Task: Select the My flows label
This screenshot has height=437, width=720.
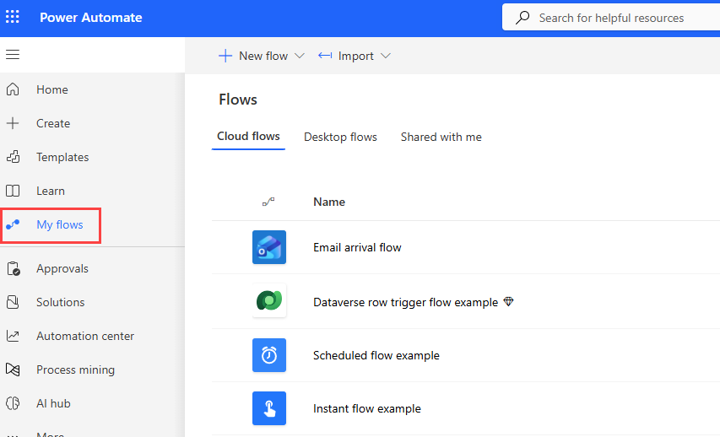Action: click(x=60, y=224)
